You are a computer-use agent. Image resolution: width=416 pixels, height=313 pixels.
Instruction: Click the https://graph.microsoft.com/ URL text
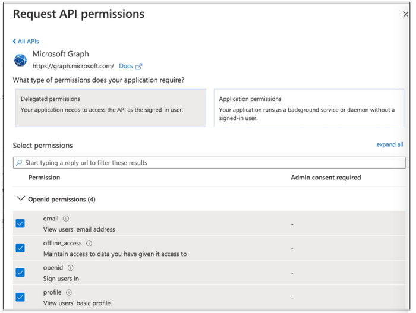73,66
